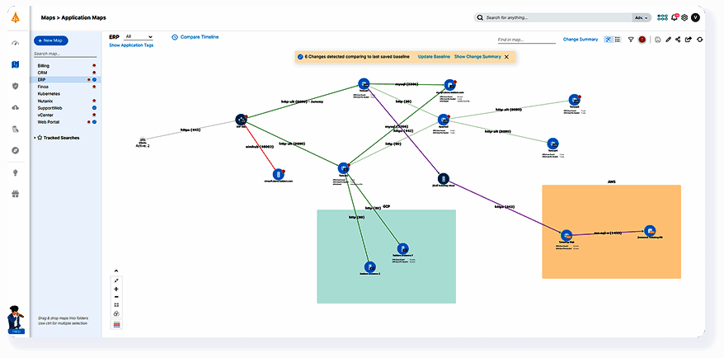
Task: Switch to list view toggle
Action: click(x=618, y=40)
